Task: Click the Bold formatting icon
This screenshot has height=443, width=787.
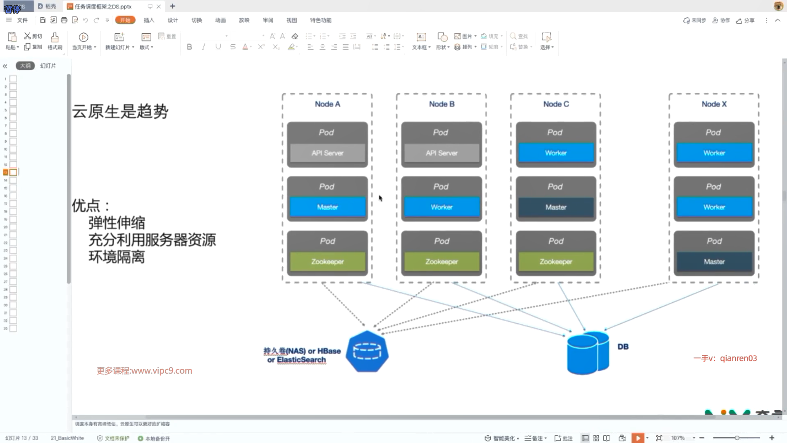Action: coord(189,47)
